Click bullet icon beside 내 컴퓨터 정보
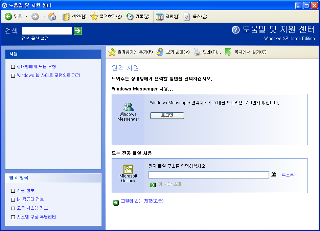Screen dimensions: 320x231 [x=13, y=199]
